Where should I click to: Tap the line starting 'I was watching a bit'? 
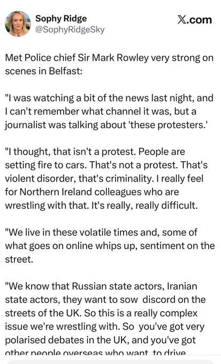109,98
